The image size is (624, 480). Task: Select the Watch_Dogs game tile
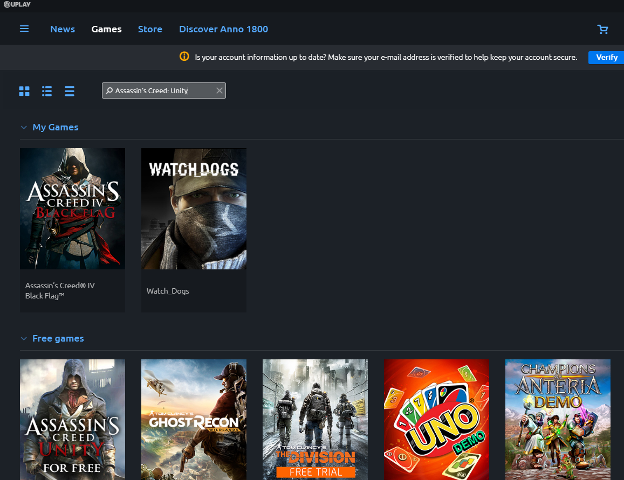194,230
